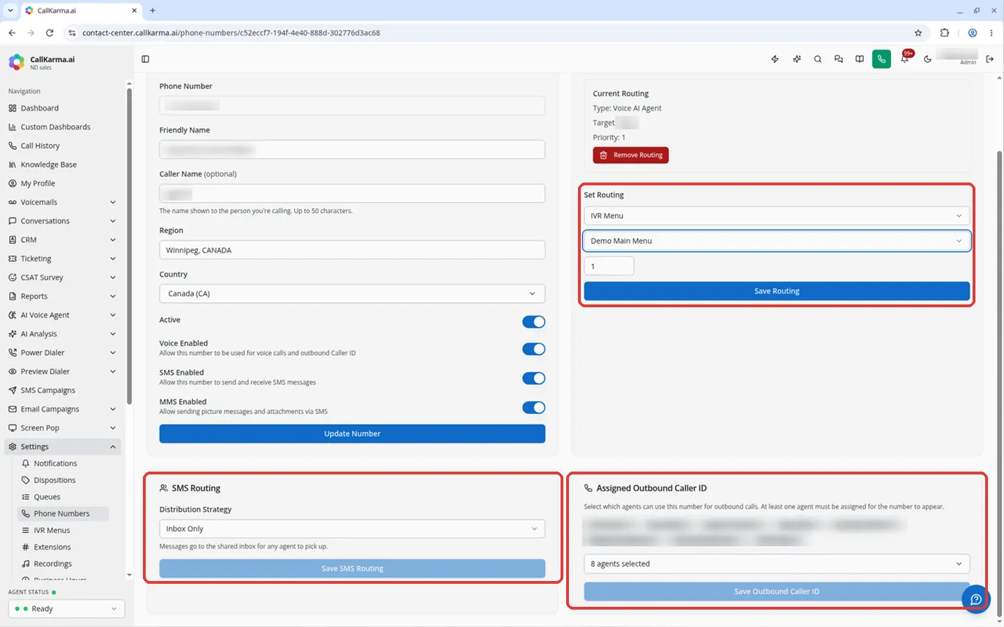This screenshot has width=1004, height=627.
Task: Open the browser extensions puzzle icon
Action: (945, 33)
